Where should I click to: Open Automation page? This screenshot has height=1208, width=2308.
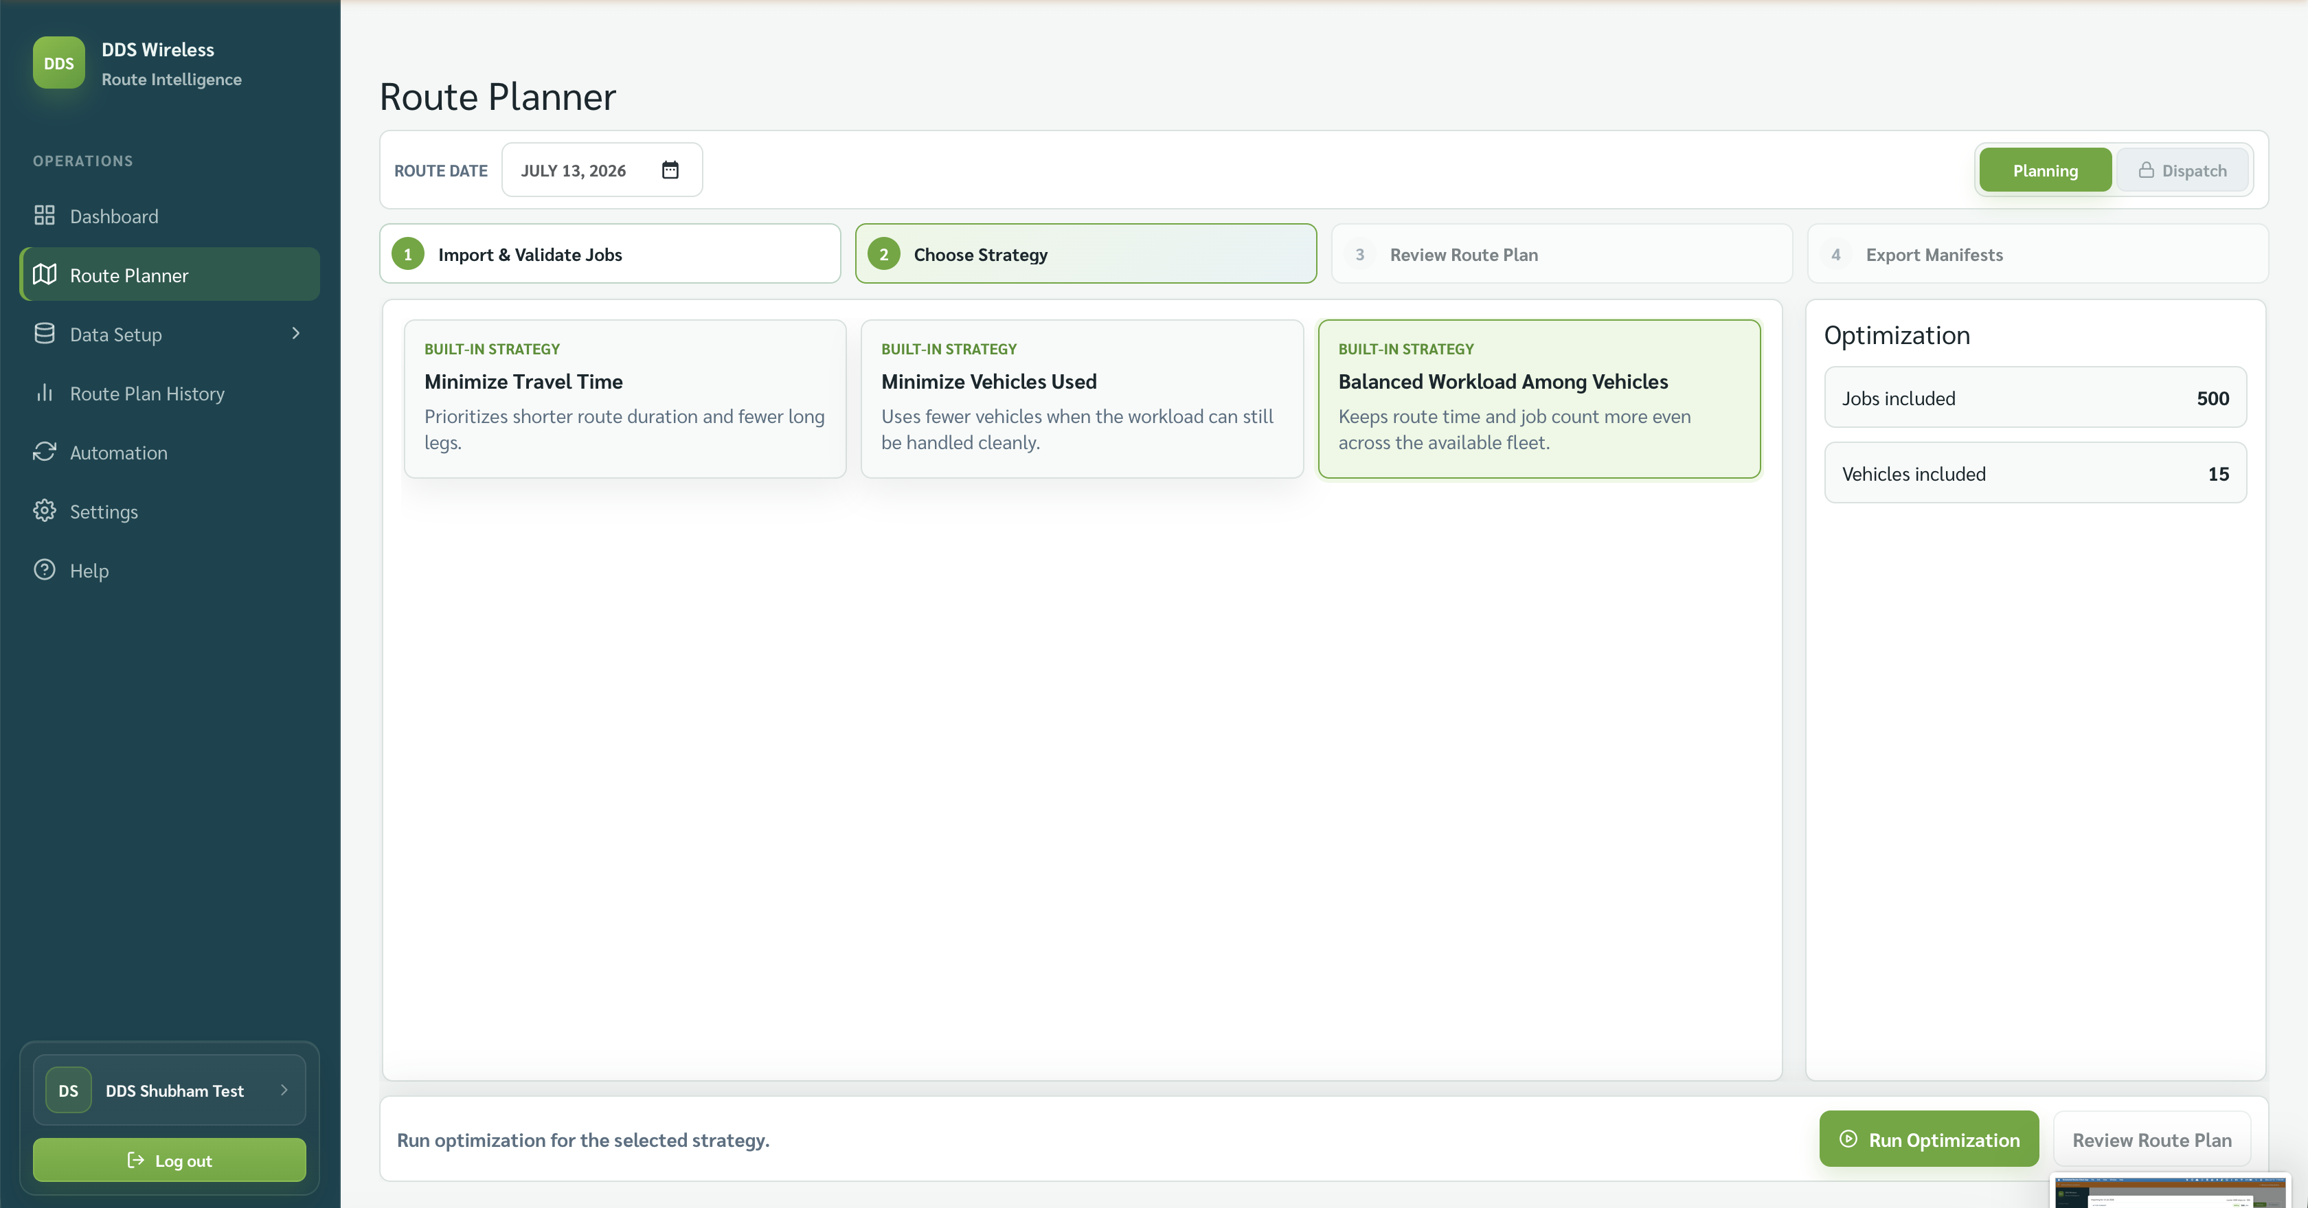pos(170,452)
